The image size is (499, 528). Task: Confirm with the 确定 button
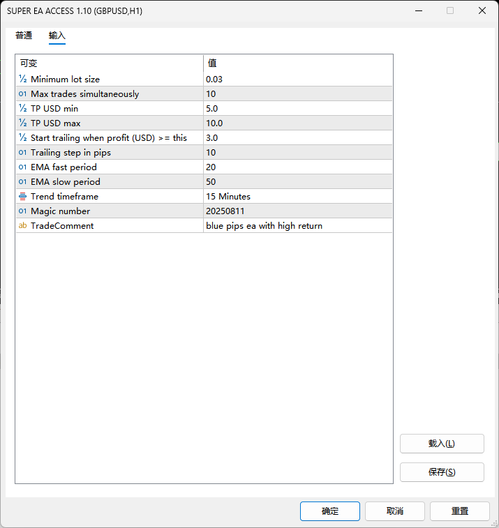pyautogui.click(x=330, y=511)
